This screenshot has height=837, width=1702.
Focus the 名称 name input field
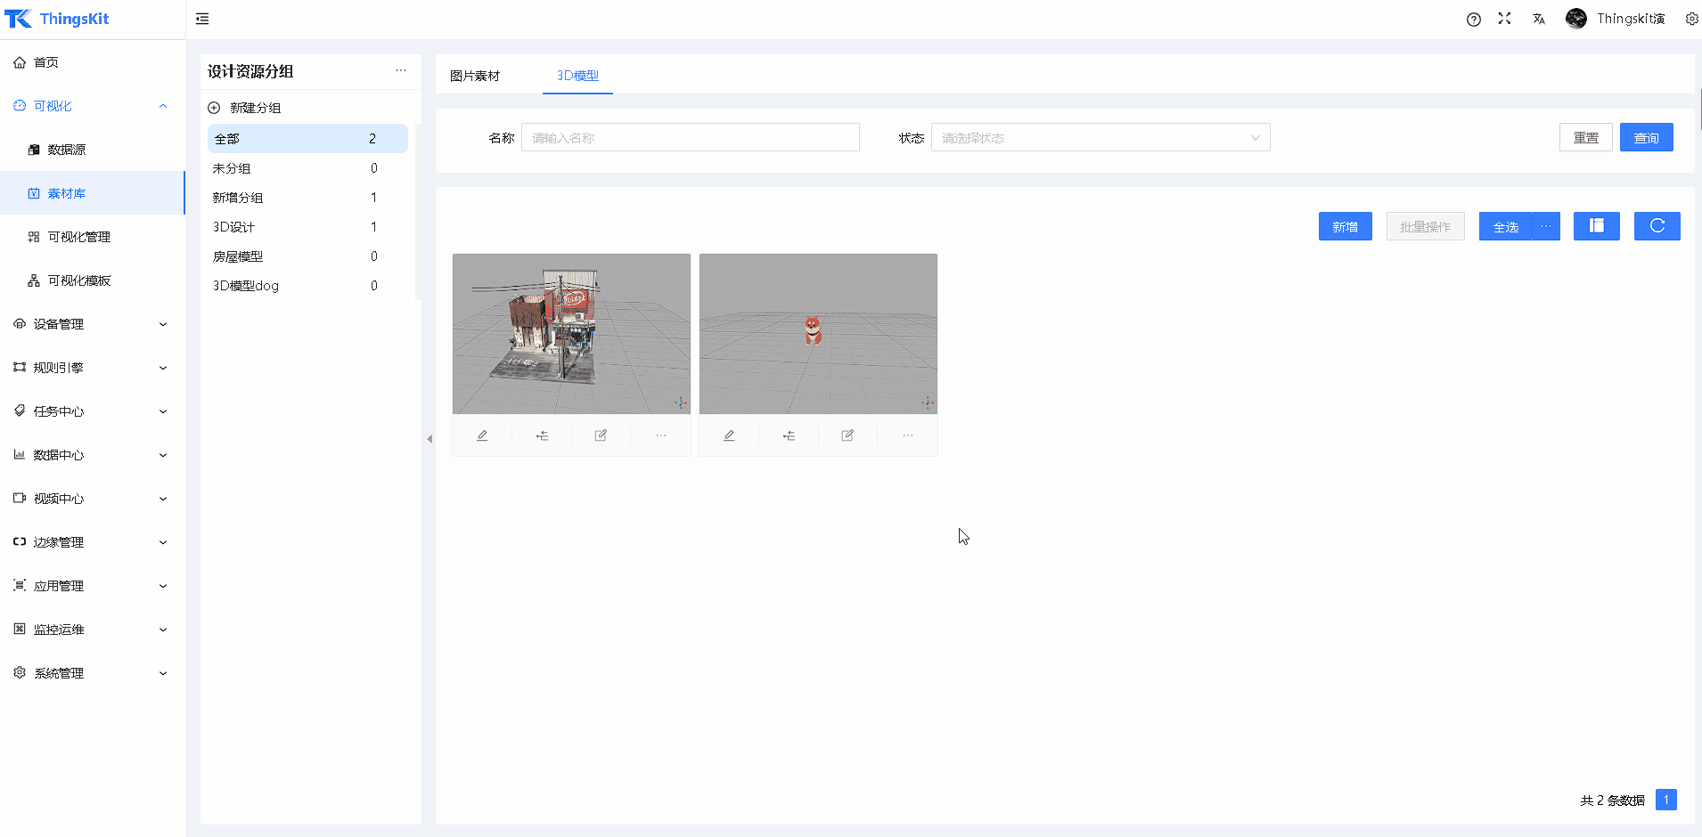pos(690,138)
